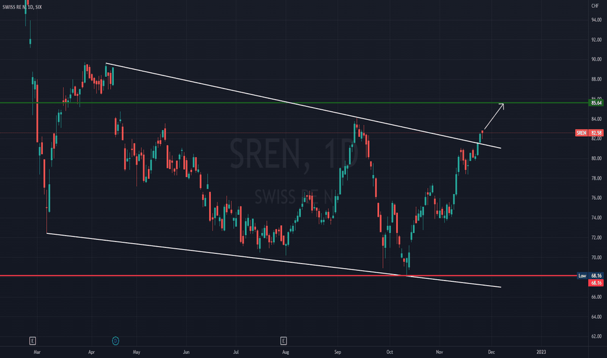Viewport: 607px width, 358px height.
Task: Click the 74.00 price axis label
Action: (596, 217)
